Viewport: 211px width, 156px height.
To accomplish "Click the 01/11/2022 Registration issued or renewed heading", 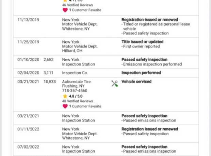I will click(x=150, y=129).
